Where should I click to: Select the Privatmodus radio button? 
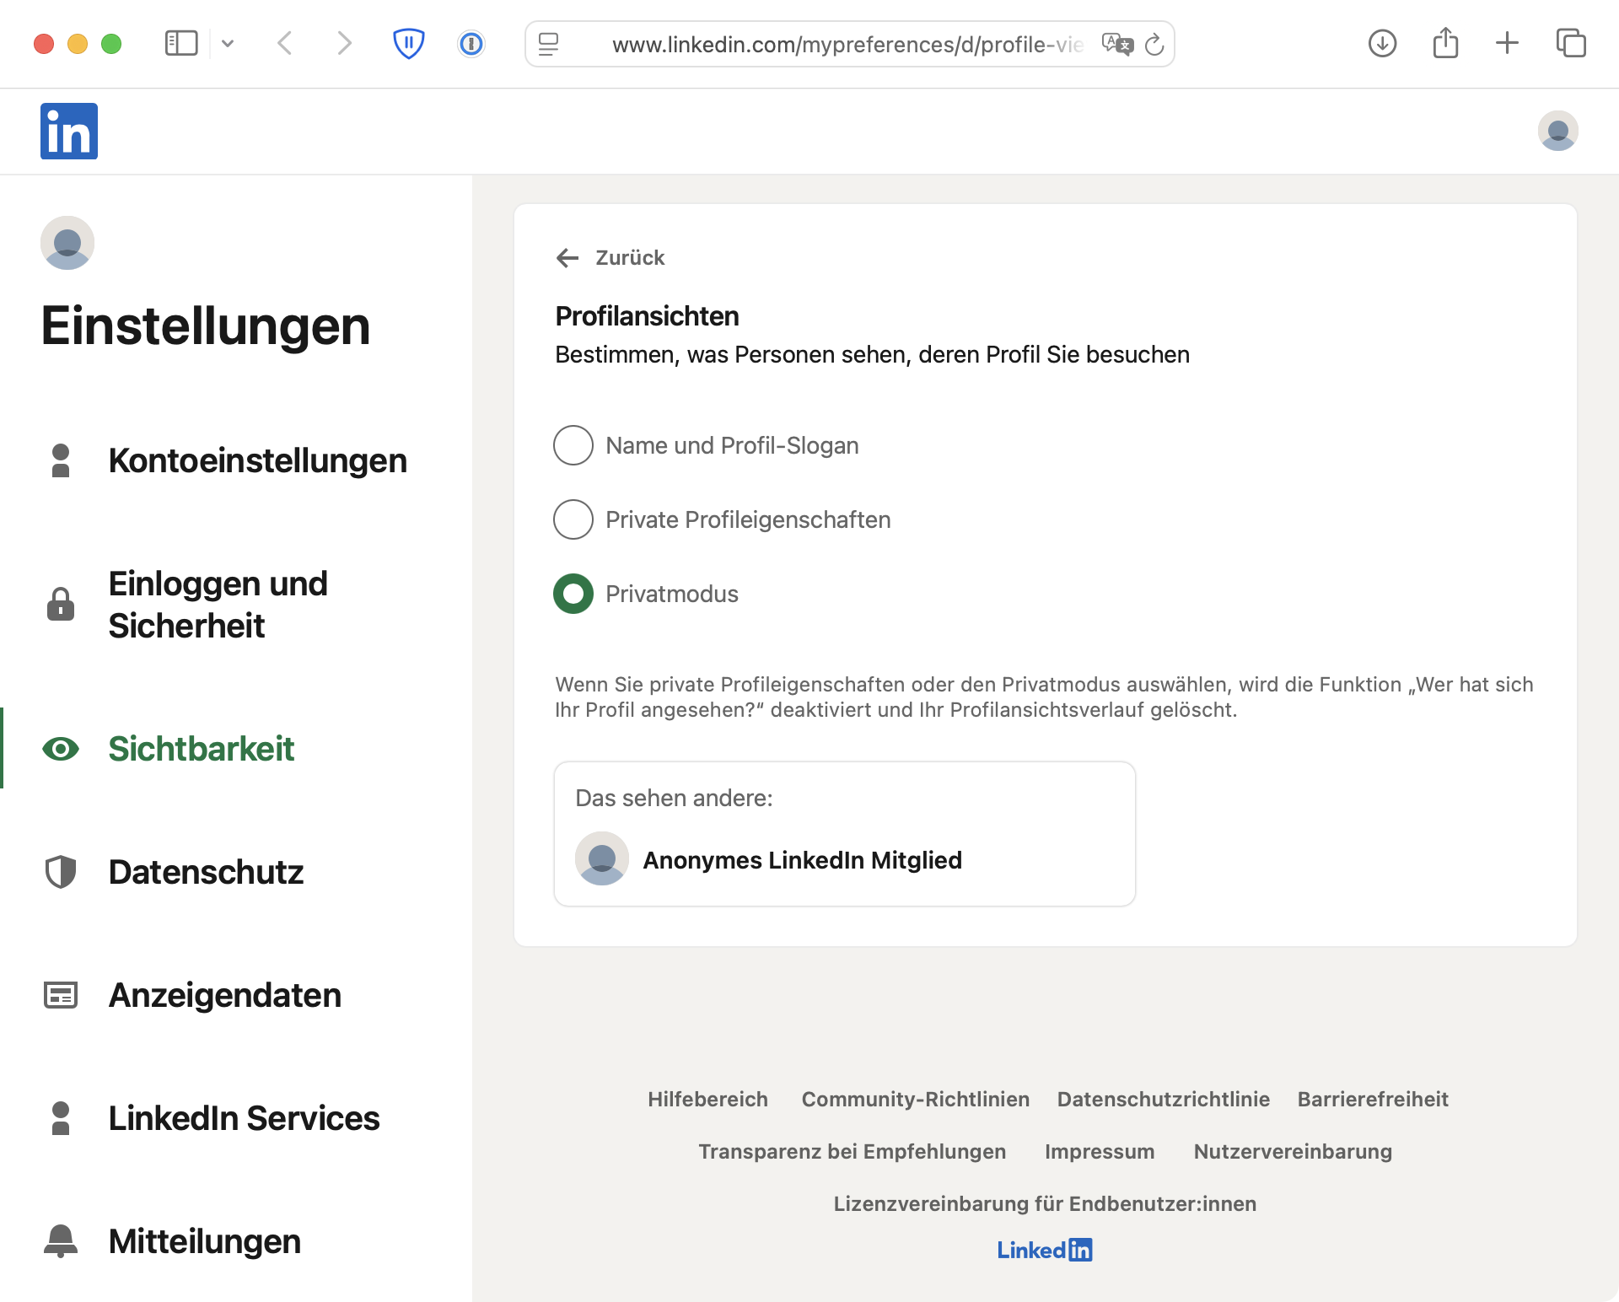pyautogui.click(x=573, y=594)
